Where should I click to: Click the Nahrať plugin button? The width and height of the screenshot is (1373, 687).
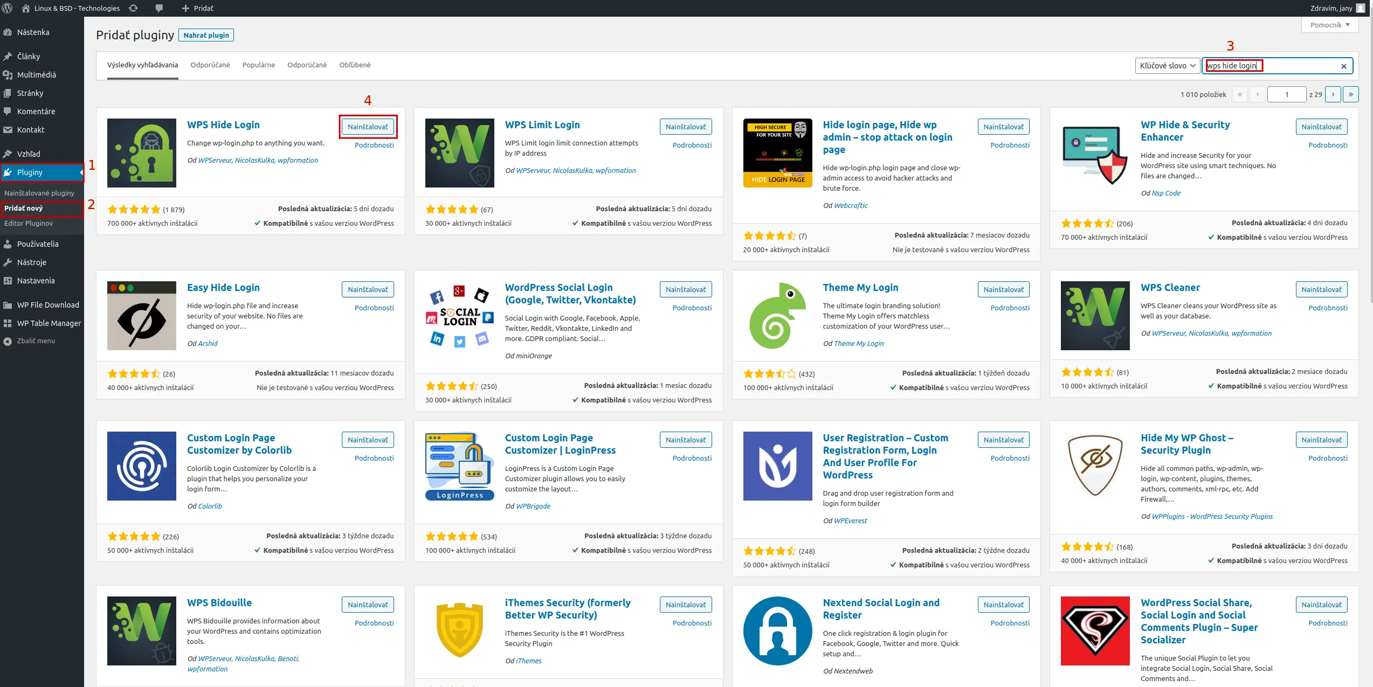click(206, 35)
